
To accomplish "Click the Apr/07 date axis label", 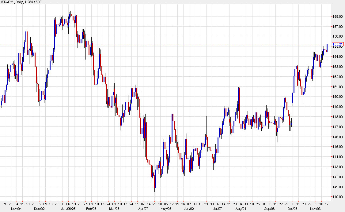I will click(143, 209).
